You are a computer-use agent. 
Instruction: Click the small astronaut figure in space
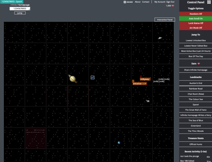[148, 101]
